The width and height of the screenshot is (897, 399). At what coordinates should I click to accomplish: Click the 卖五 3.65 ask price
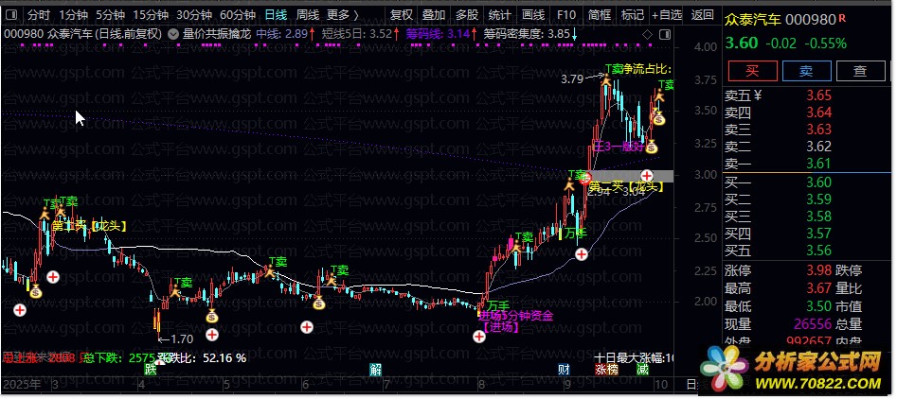pos(818,95)
